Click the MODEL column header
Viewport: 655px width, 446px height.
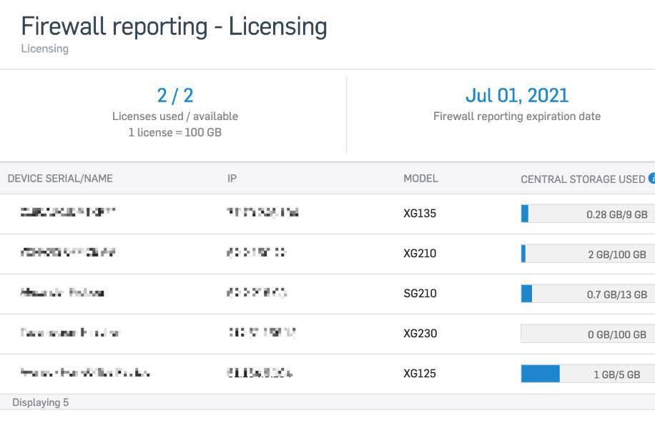point(420,178)
